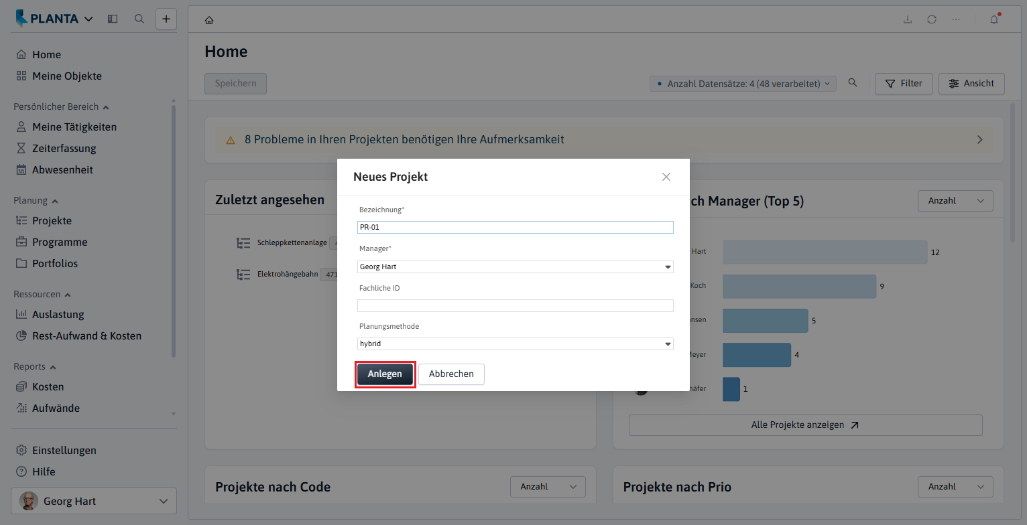Viewport: 1027px width, 525px height.
Task: Toggle the sidebar panel icon
Action: coord(113,19)
